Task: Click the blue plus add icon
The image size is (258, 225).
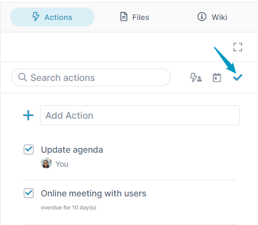Action: (x=28, y=115)
